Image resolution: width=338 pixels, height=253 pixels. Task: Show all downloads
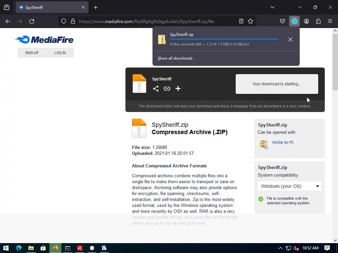pyautogui.click(x=175, y=58)
